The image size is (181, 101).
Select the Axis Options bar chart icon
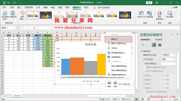click(160, 45)
